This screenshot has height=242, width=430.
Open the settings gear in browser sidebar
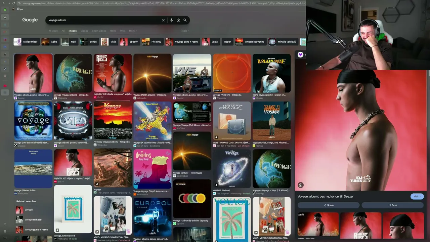tap(5, 231)
